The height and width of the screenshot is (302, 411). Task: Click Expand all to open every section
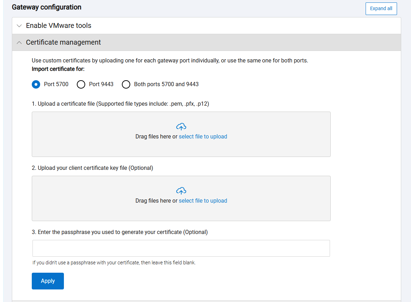[381, 8]
